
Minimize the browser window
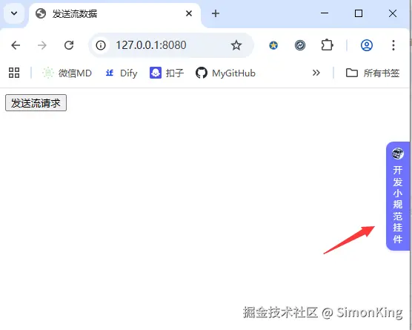coord(325,13)
